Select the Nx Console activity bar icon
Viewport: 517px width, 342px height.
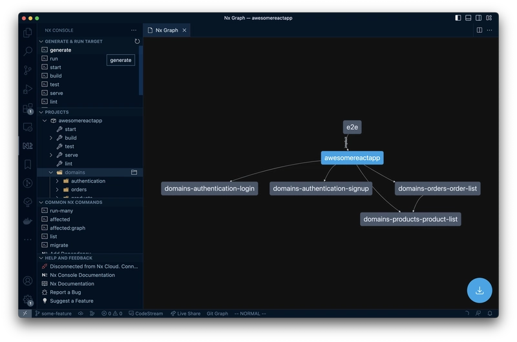pyautogui.click(x=28, y=146)
